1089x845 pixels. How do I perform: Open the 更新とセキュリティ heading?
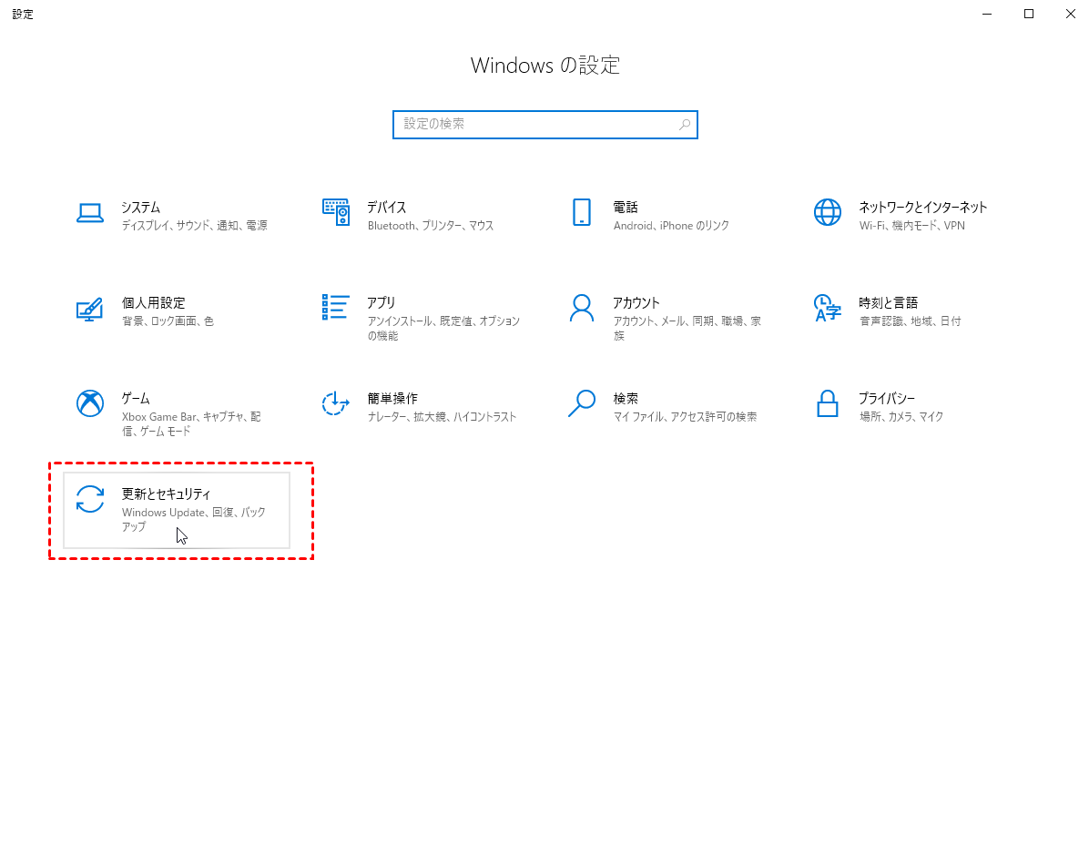click(166, 494)
